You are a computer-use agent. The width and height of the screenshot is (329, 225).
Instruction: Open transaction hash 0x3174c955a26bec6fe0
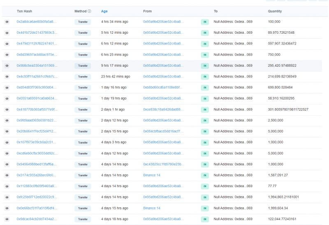click(x=36, y=175)
